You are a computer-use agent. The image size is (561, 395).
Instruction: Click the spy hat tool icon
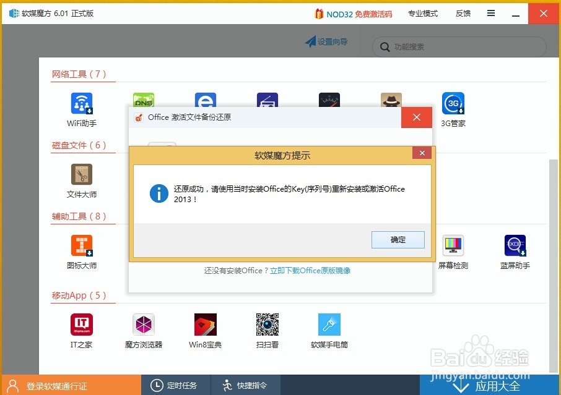point(391,100)
